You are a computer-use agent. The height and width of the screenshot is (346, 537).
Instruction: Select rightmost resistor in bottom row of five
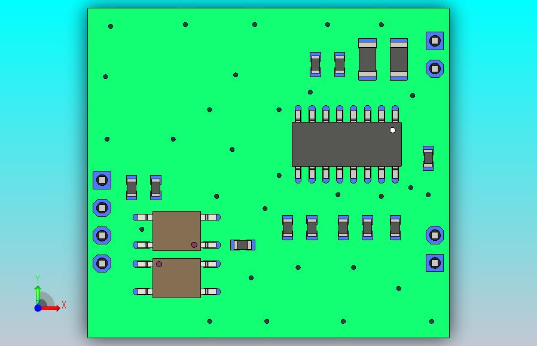tap(395, 228)
